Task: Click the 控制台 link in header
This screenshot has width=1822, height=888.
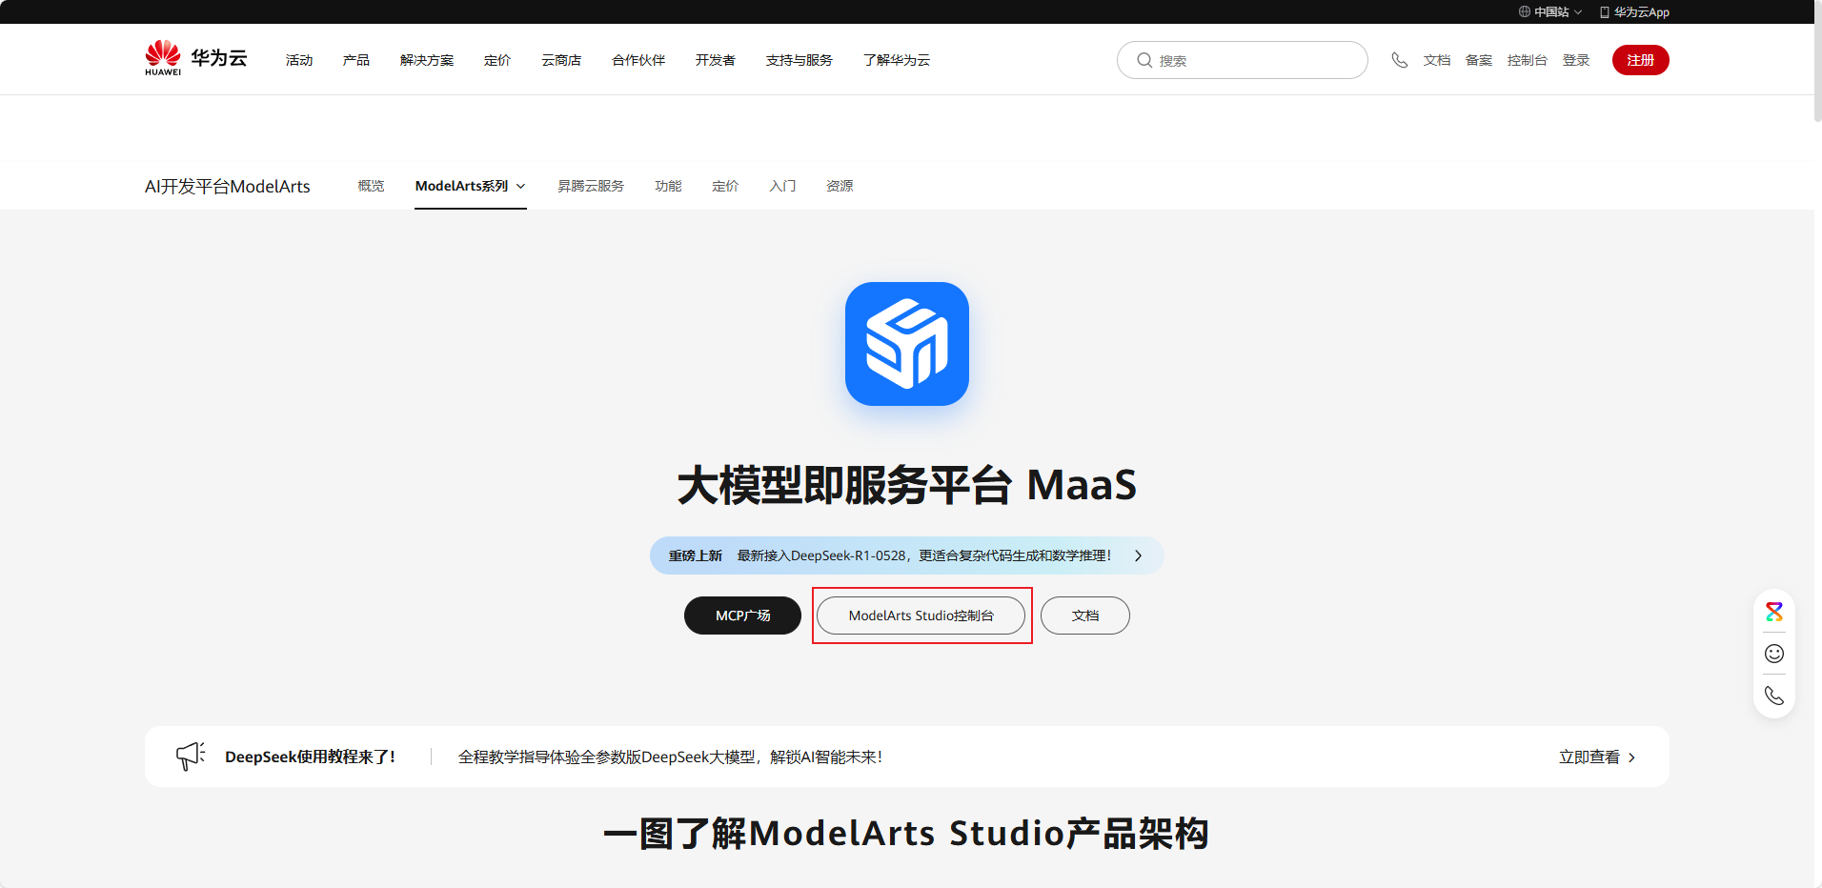Action: click(x=1528, y=60)
